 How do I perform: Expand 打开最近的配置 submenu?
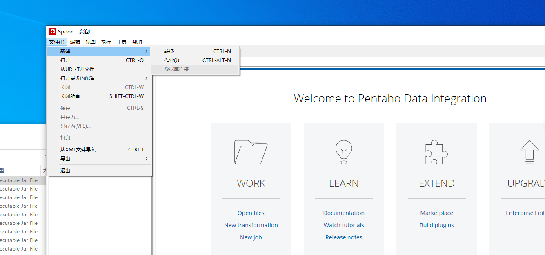click(99, 78)
